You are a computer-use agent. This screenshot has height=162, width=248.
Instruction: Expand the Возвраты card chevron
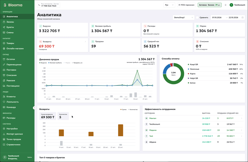[85, 42]
